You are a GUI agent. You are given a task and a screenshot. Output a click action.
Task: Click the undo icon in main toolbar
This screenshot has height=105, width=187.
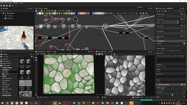[13, 6]
